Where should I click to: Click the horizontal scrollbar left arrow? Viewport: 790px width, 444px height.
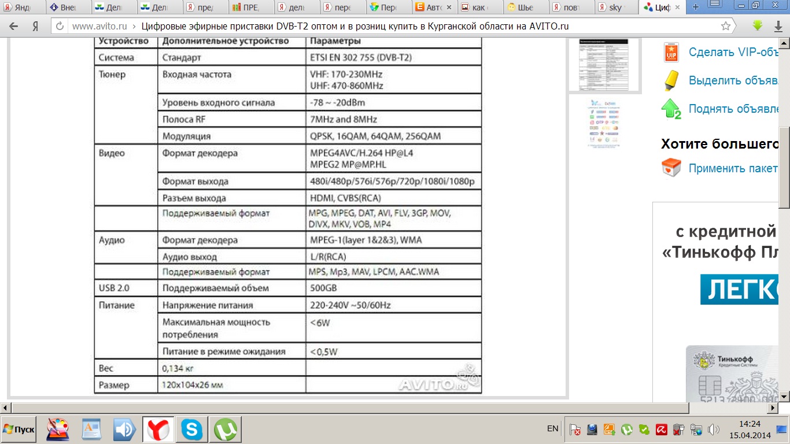tap(5, 408)
